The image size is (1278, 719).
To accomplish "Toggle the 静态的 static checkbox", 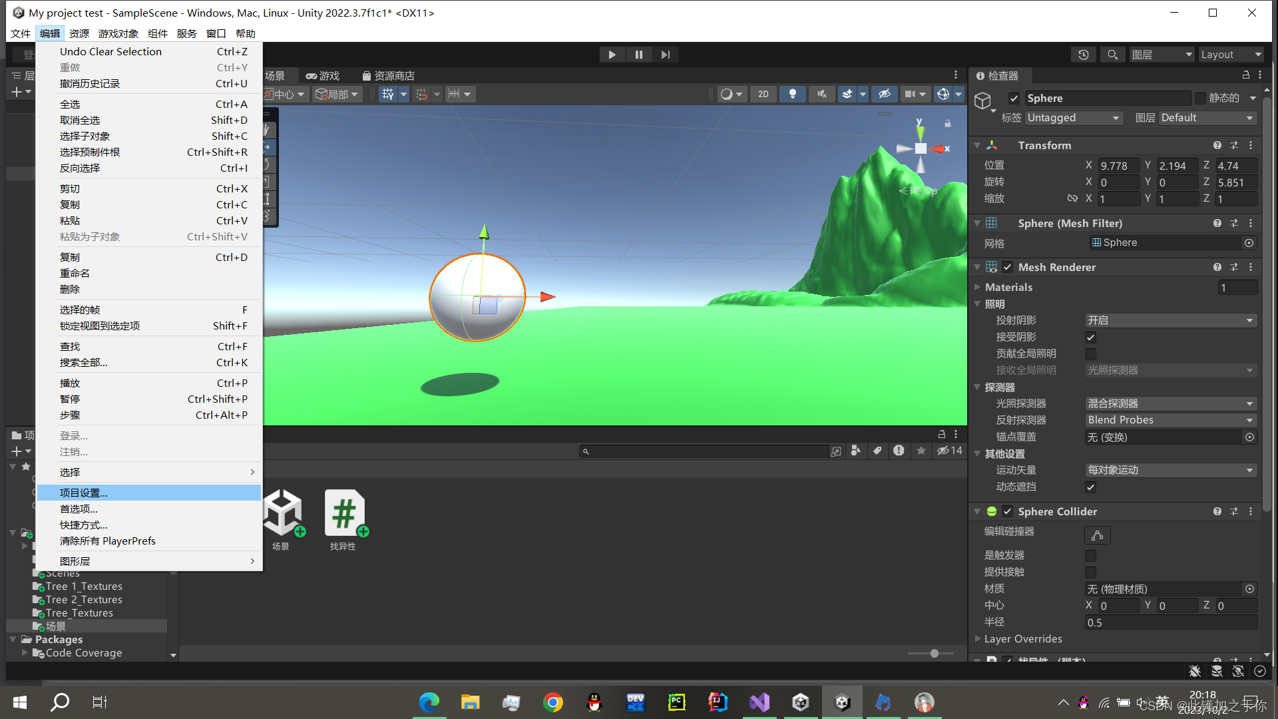I will (x=1200, y=99).
